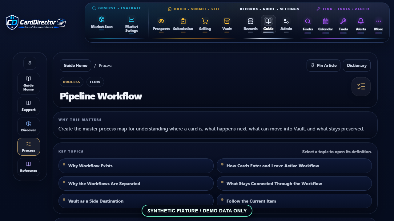Go to Prospects eye icon
Viewport: 394px width, 221px height.
161,25
